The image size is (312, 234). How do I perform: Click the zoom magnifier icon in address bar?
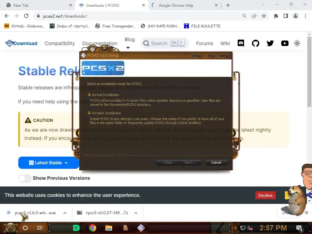(x=244, y=16)
